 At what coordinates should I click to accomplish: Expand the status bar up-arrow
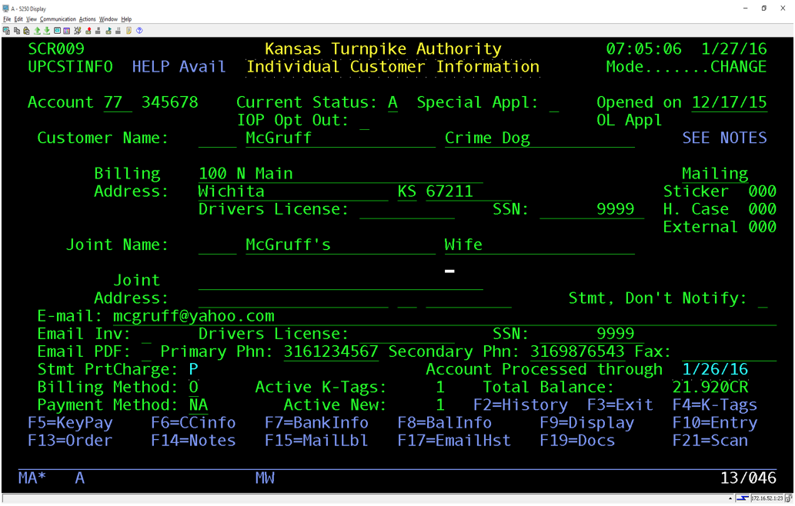pos(730,498)
